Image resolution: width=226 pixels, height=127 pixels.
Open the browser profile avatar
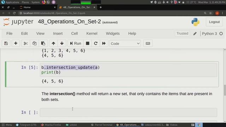pyautogui.click(x=217, y=13)
